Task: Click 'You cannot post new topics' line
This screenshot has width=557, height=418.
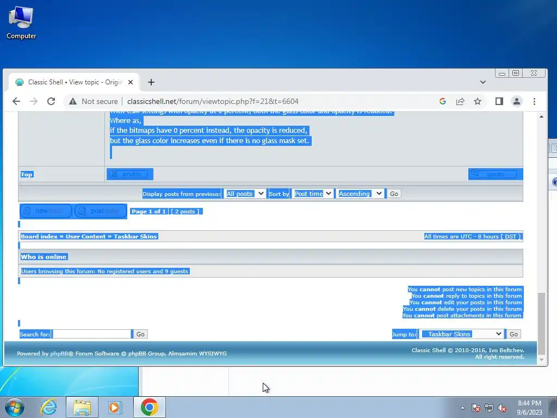Action: pyautogui.click(x=465, y=290)
